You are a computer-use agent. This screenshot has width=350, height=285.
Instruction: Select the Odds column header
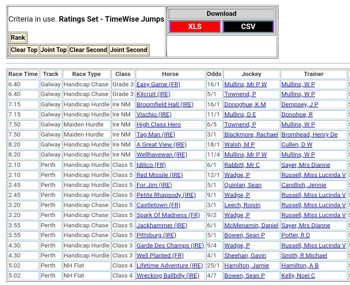point(214,74)
